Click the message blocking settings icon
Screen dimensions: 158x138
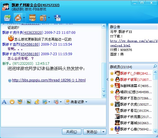tap(56, 102)
